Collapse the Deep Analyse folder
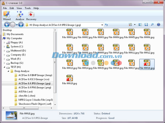The height and width of the screenshot is (123, 165). click(8, 71)
